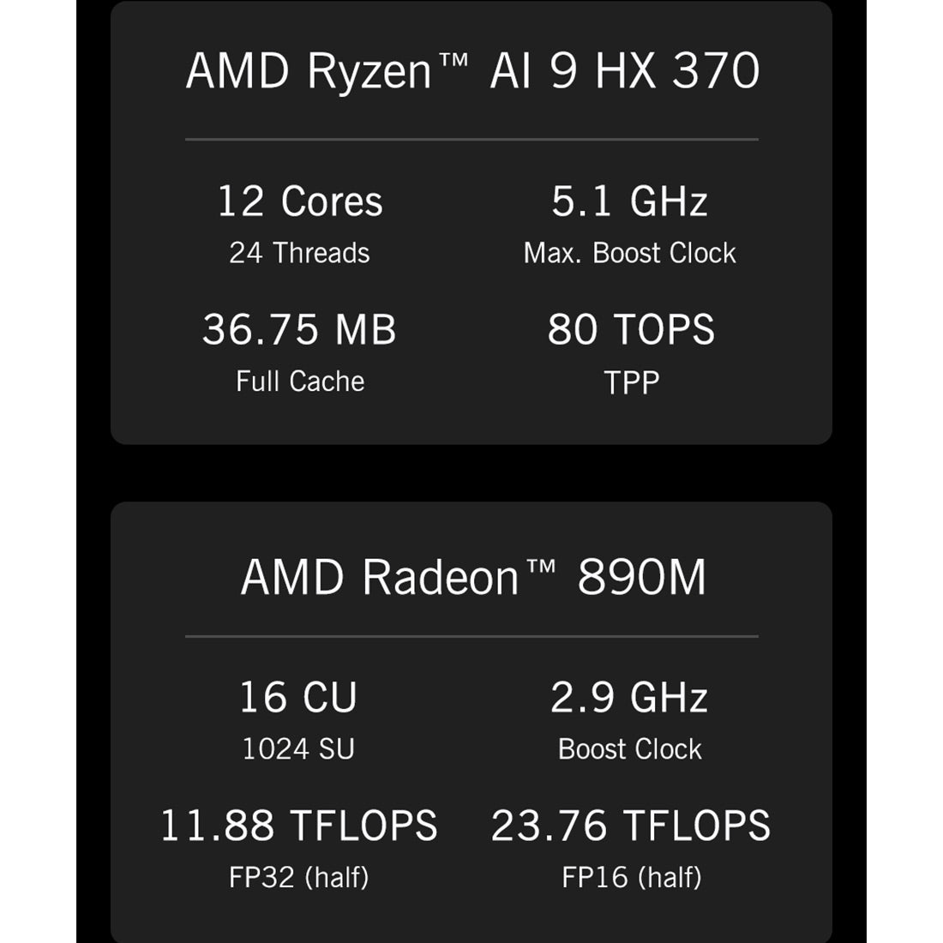This screenshot has height=943, width=943.
Task: Select the 36.75 MB cache value
Action: pyautogui.click(x=299, y=330)
